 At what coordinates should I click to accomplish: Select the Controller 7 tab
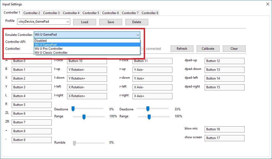(130, 13)
